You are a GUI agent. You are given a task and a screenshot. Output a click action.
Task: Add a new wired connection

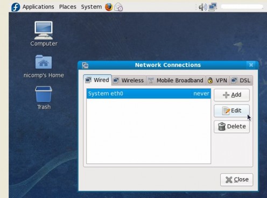tap(231, 95)
